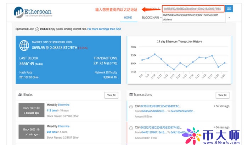Click the Etherscan logo
The width and height of the screenshot is (248, 145).
tap(33, 12)
